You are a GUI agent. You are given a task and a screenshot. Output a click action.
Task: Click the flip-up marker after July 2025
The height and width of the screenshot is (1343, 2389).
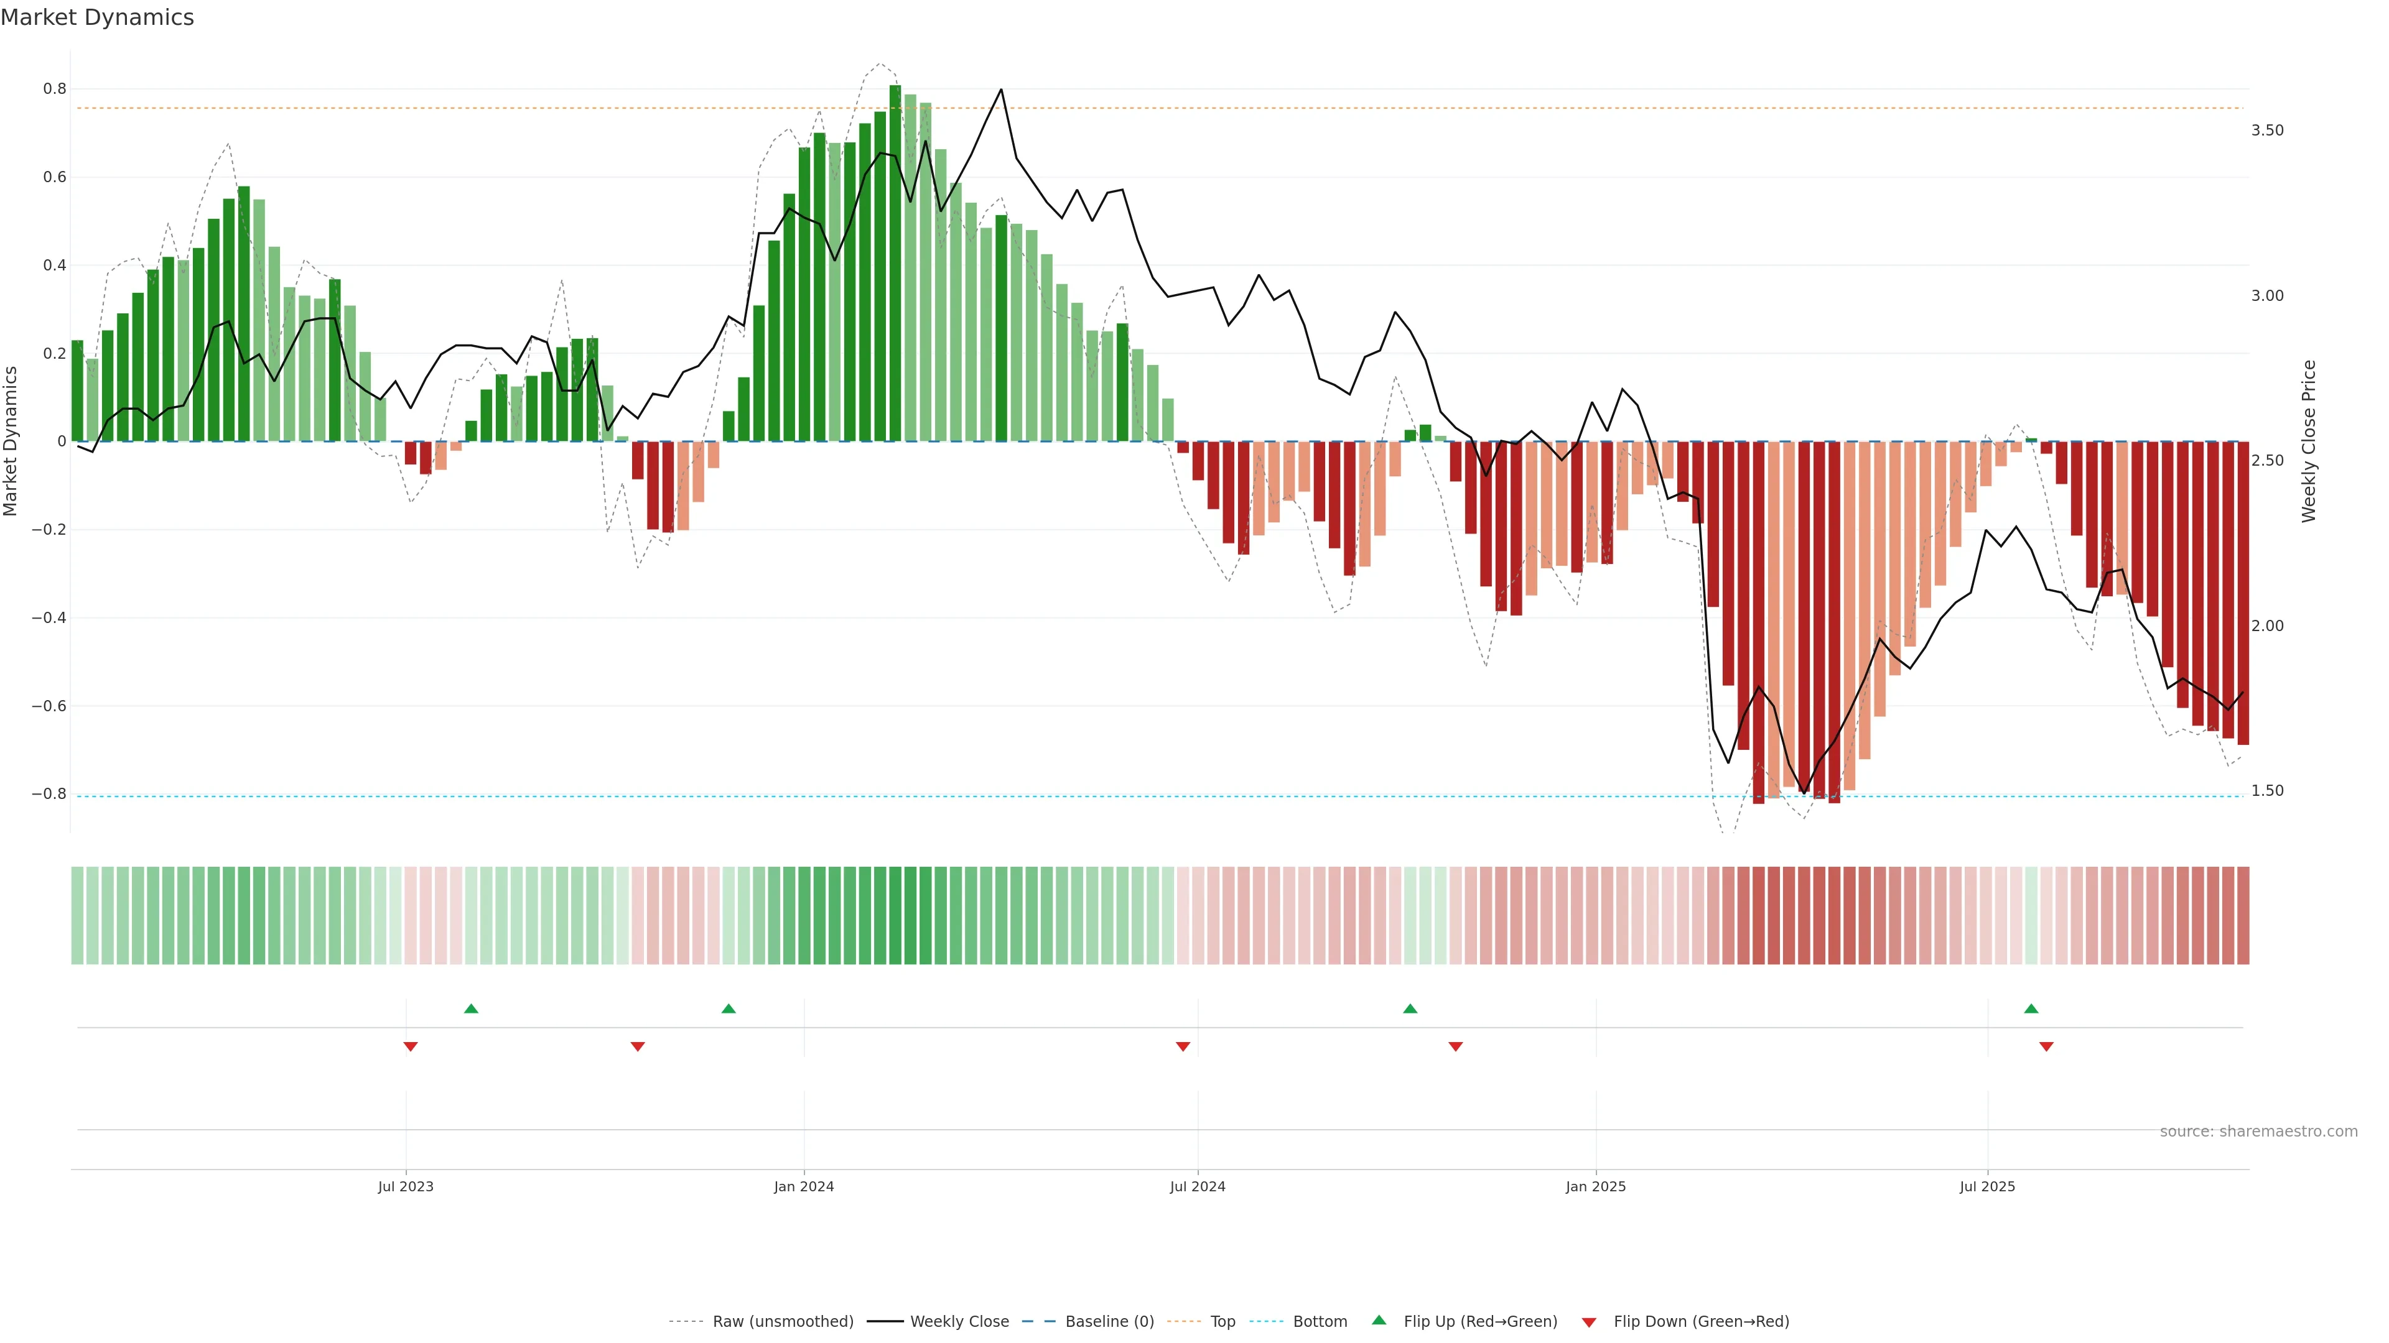tap(2031, 1008)
